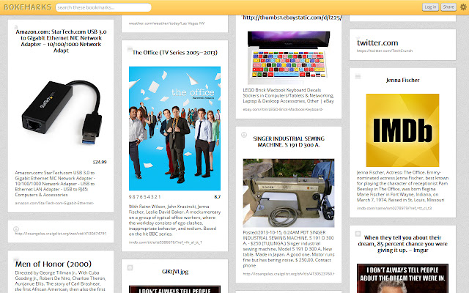Open the Men of Honor (2000) title
The width and height of the screenshot is (469, 293).
(x=53, y=264)
